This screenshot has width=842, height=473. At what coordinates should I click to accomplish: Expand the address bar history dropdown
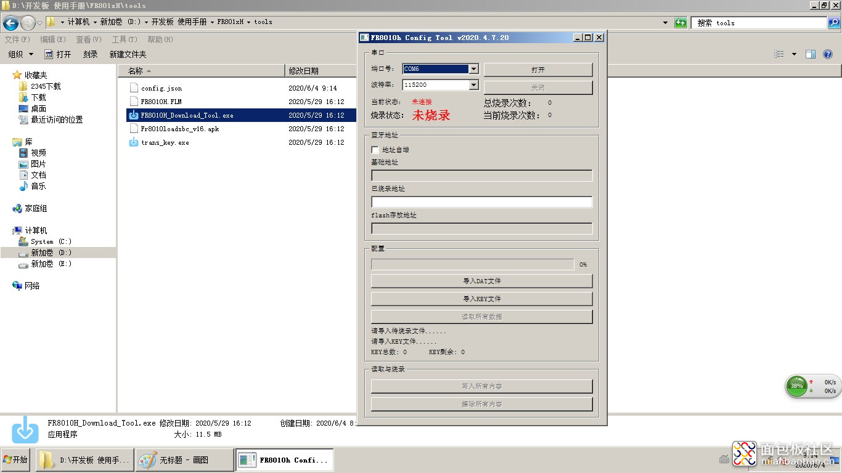(665, 23)
